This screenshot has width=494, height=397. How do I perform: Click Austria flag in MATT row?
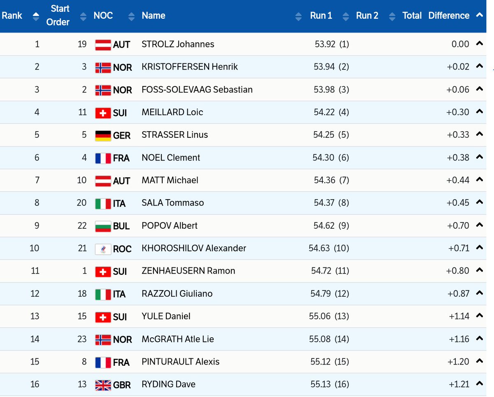coord(103,181)
